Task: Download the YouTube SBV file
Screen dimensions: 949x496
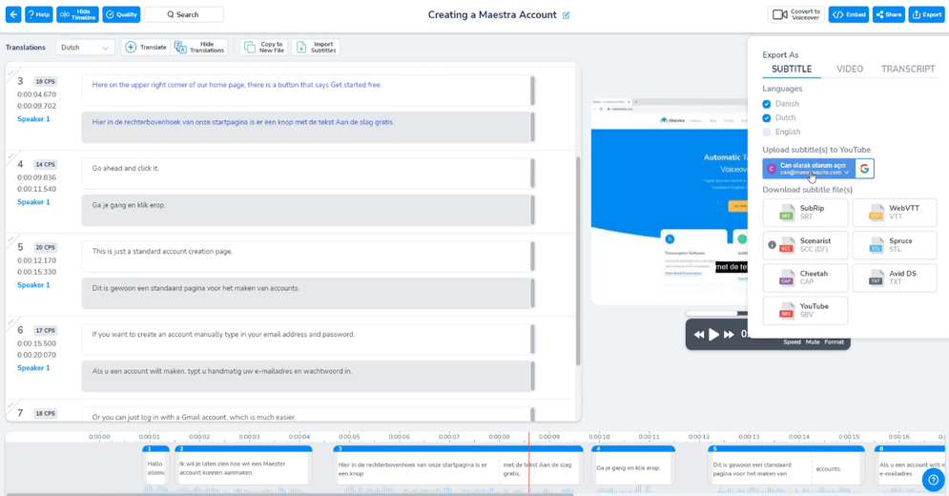Action: coord(805,310)
